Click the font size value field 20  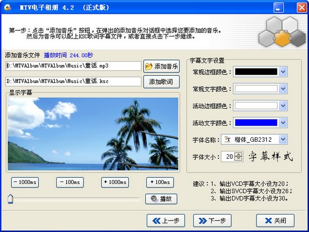pyautogui.click(x=229, y=157)
